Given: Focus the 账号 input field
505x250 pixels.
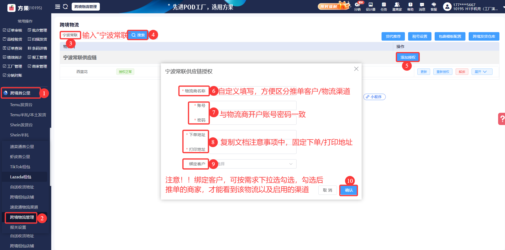Looking at the screenshot, I should (x=253, y=105).
